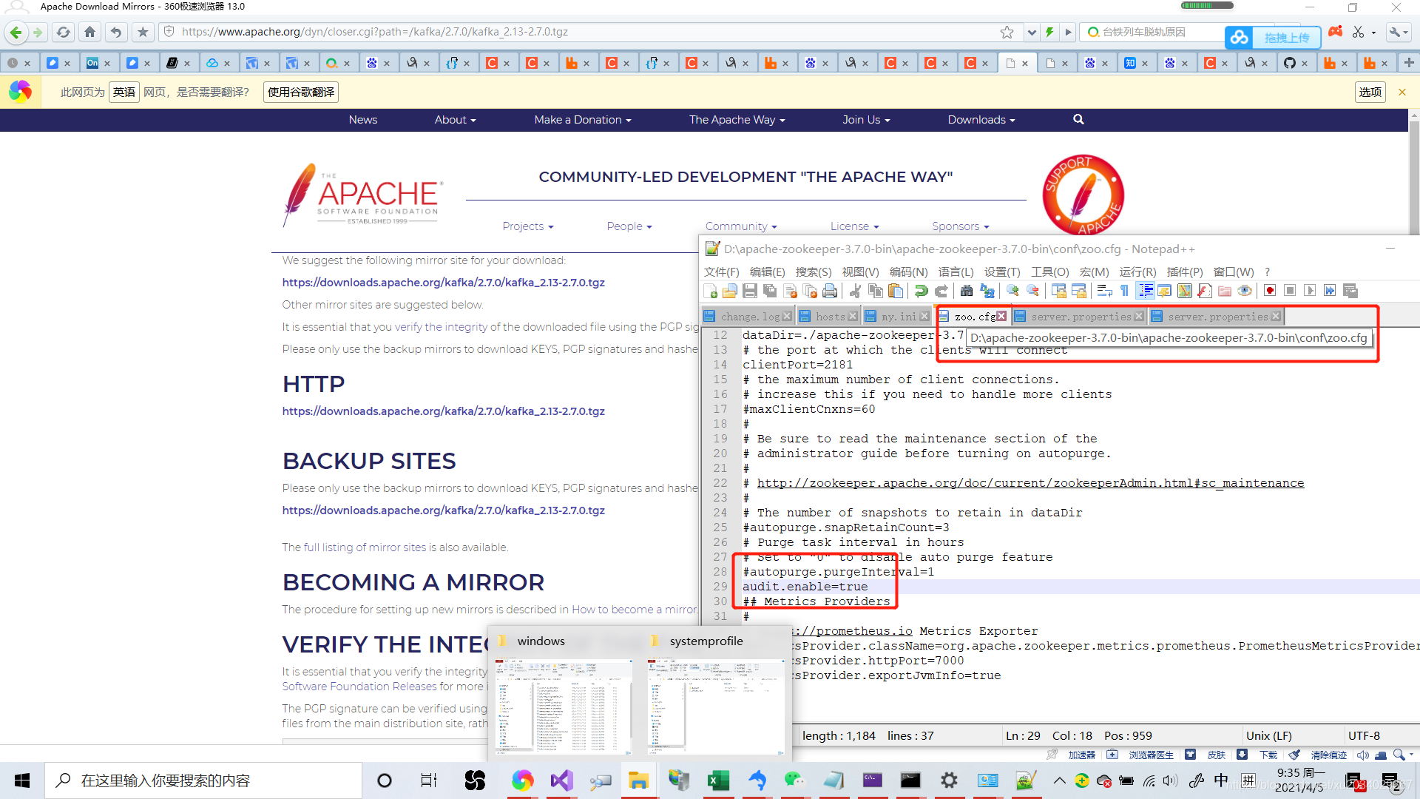Click the Notepad++ Save file icon
This screenshot has height=799, width=1420.
[749, 291]
